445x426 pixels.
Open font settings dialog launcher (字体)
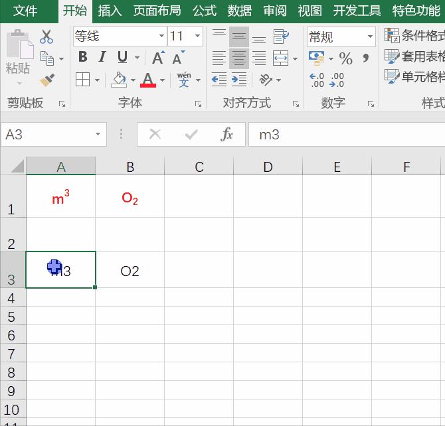198,104
